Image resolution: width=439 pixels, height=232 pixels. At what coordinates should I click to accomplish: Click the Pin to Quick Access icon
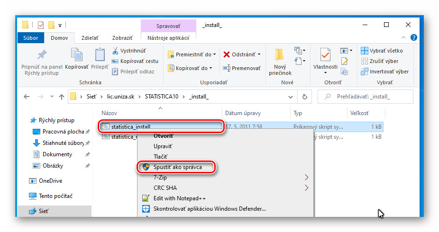(42, 54)
